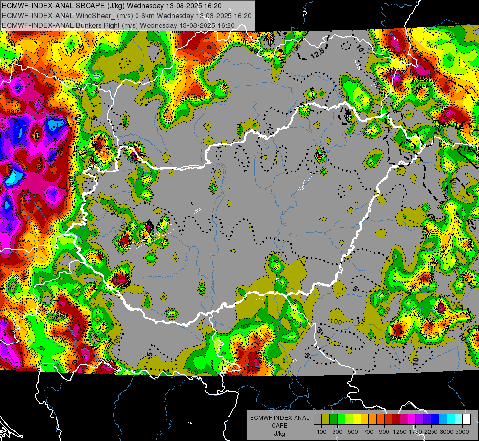Click the 1250 value under the legend
This screenshot has height=441, width=479.
(x=400, y=432)
